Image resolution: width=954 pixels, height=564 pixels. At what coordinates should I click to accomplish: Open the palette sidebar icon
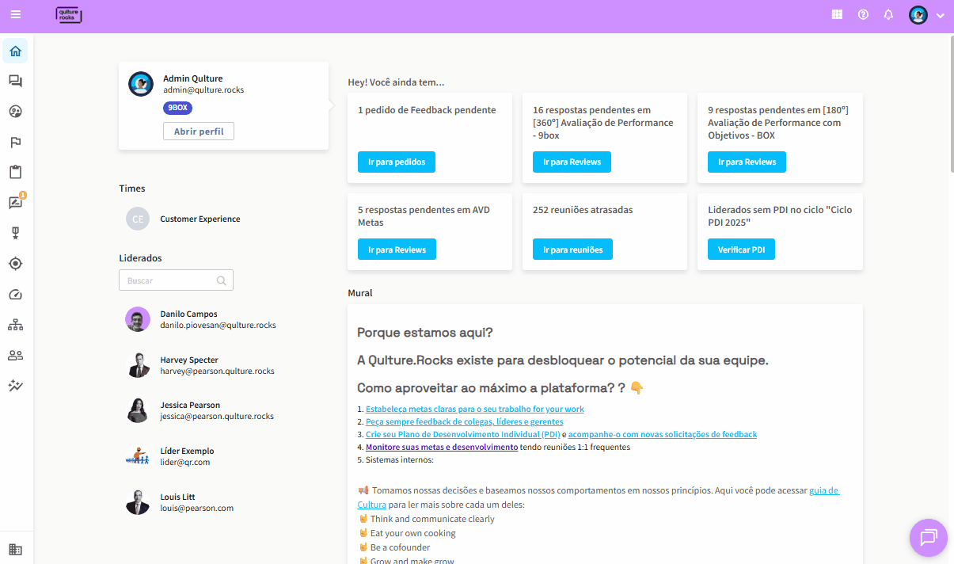15,112
